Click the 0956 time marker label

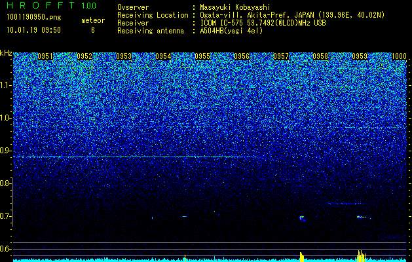[x=242, y=56]
